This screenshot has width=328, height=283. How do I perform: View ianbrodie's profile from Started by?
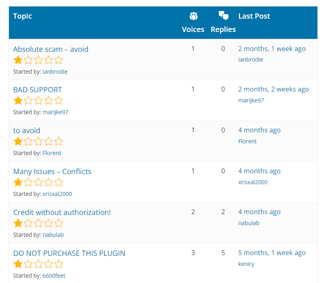[55, 72]
